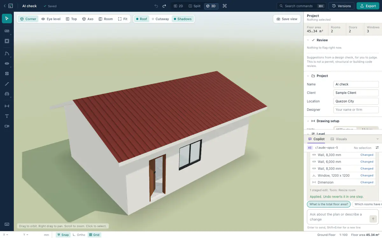The width and height of the screenshot is (382, 238).
Task: Switch to Room view preset
Action: click(106, 19)
